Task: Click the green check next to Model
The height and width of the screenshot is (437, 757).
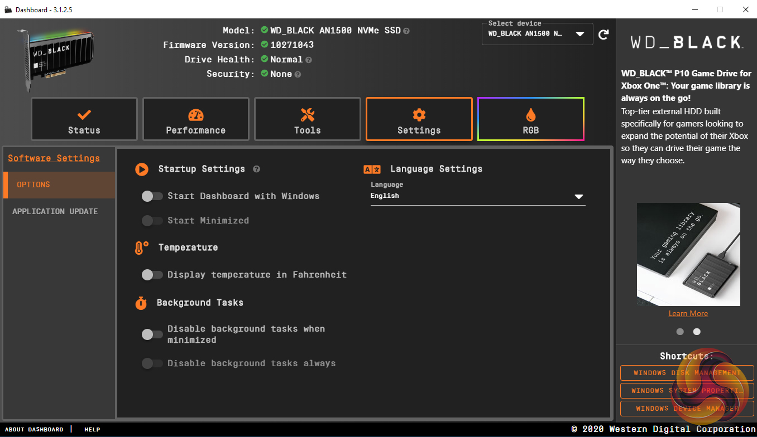Action: tap(265, 30)
